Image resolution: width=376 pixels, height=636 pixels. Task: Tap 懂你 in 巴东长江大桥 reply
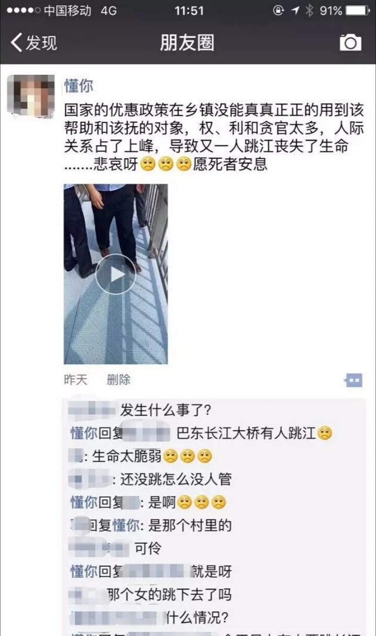(84, 433)
